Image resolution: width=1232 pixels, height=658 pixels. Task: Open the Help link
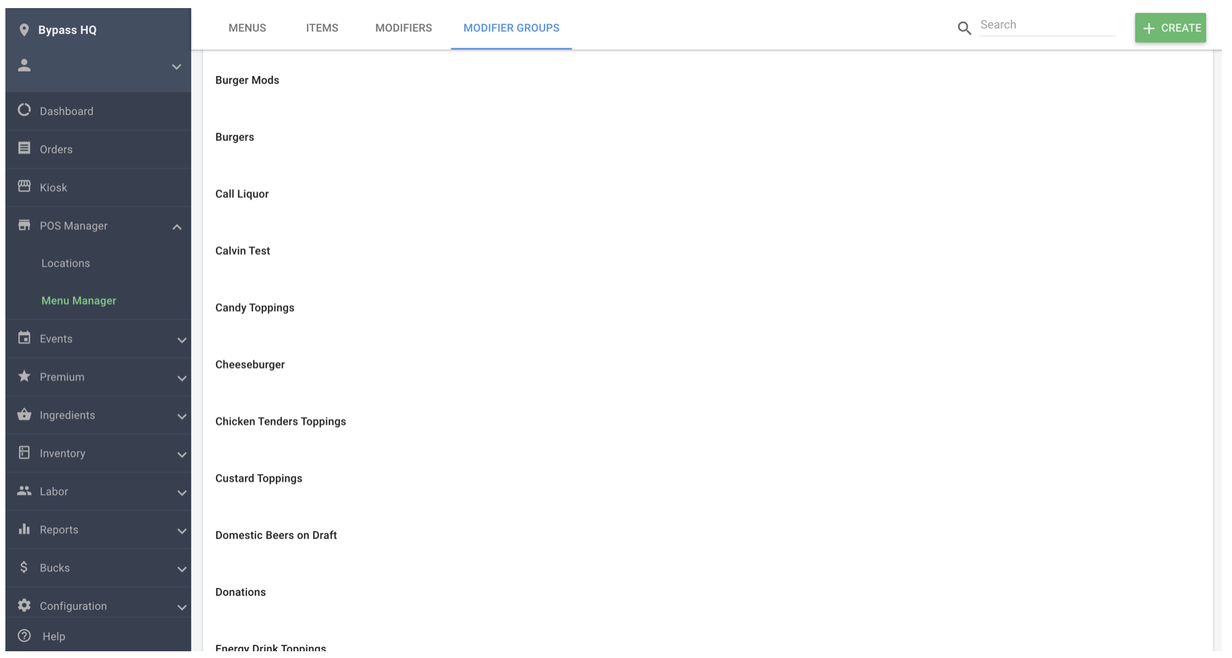pos(53,636)
